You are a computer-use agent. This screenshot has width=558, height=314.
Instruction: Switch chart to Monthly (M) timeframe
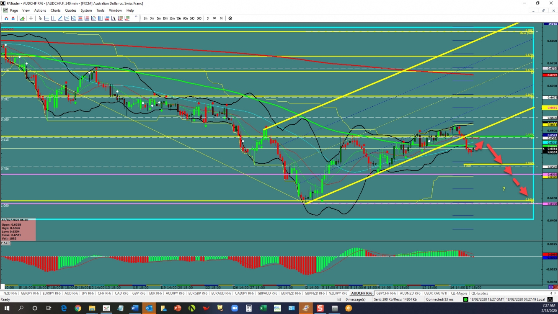coord(221,18)
